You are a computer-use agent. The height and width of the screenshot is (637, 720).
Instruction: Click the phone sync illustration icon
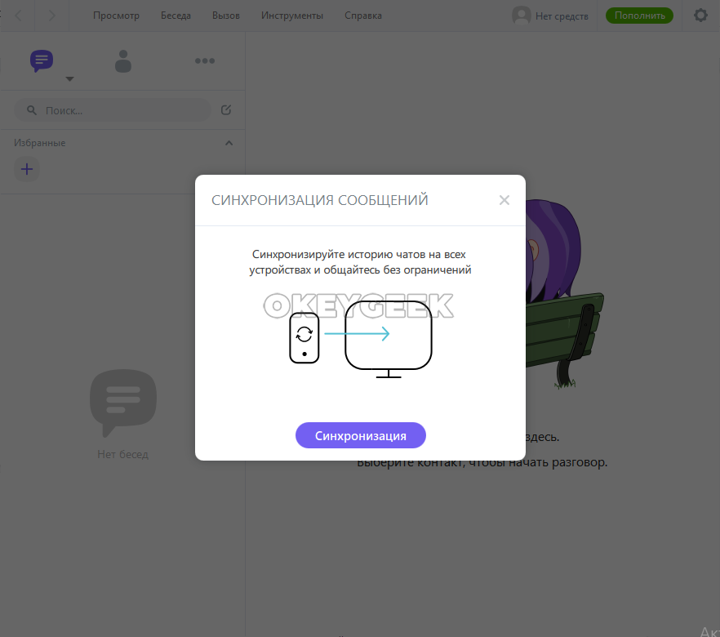(304, 338)
